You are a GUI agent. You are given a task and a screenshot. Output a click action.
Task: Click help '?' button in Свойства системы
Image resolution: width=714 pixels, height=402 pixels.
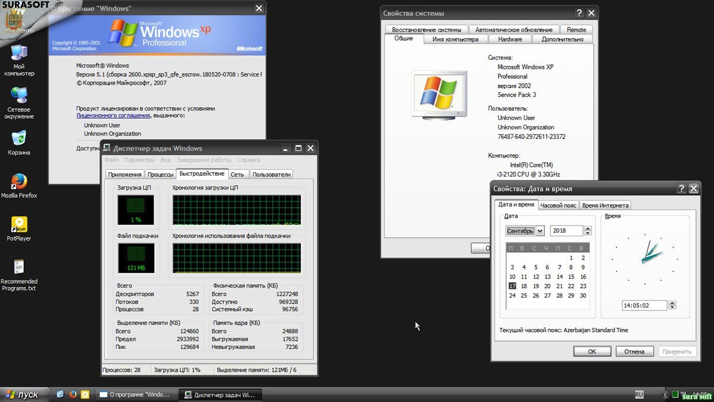(x=579, y=13)
